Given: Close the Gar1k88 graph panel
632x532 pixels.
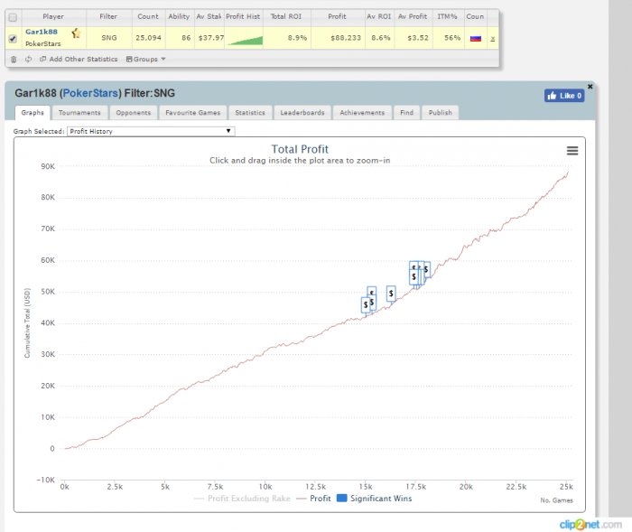Looking at the screenshot, I should click(590, 86).
